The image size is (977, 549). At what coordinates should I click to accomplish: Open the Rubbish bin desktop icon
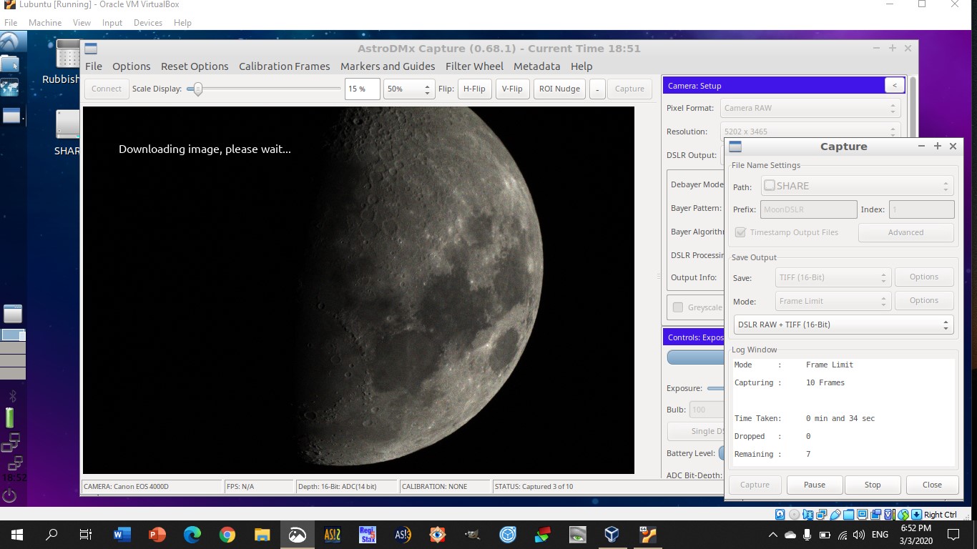pos(67,56)
